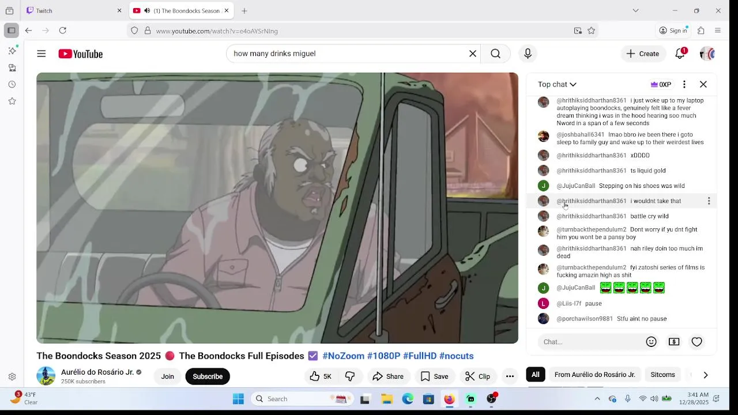Open a new tab
Image resolution: width=738 pixels, height=415 pixels.
(x=244, y=10)
